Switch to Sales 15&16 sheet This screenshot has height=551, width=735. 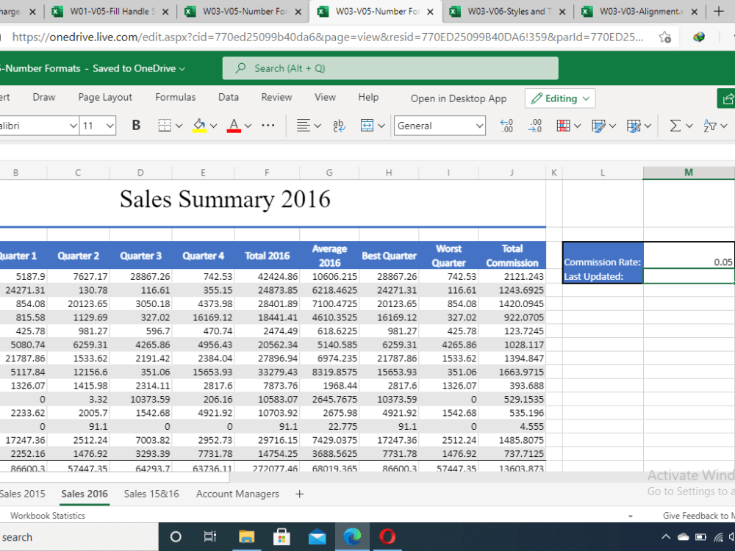coord(151,494)
